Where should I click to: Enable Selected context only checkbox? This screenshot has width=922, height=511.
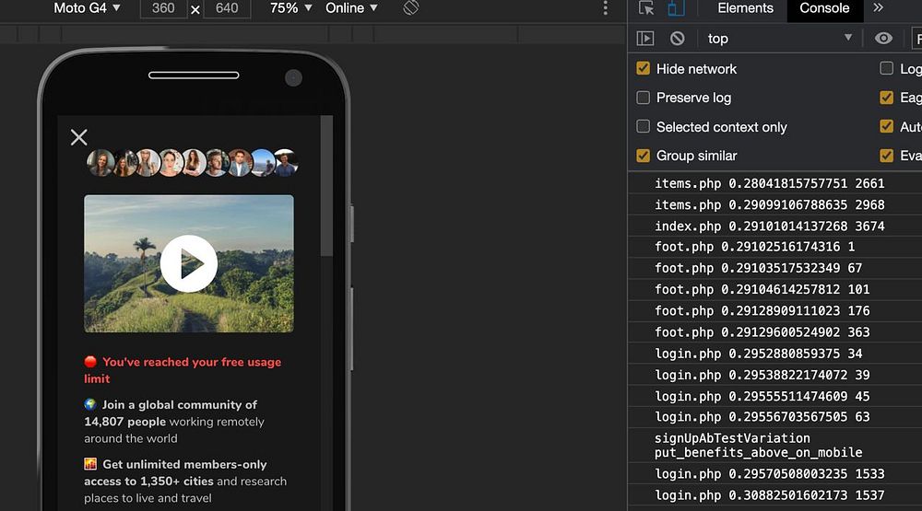click(x=644, y=127)
